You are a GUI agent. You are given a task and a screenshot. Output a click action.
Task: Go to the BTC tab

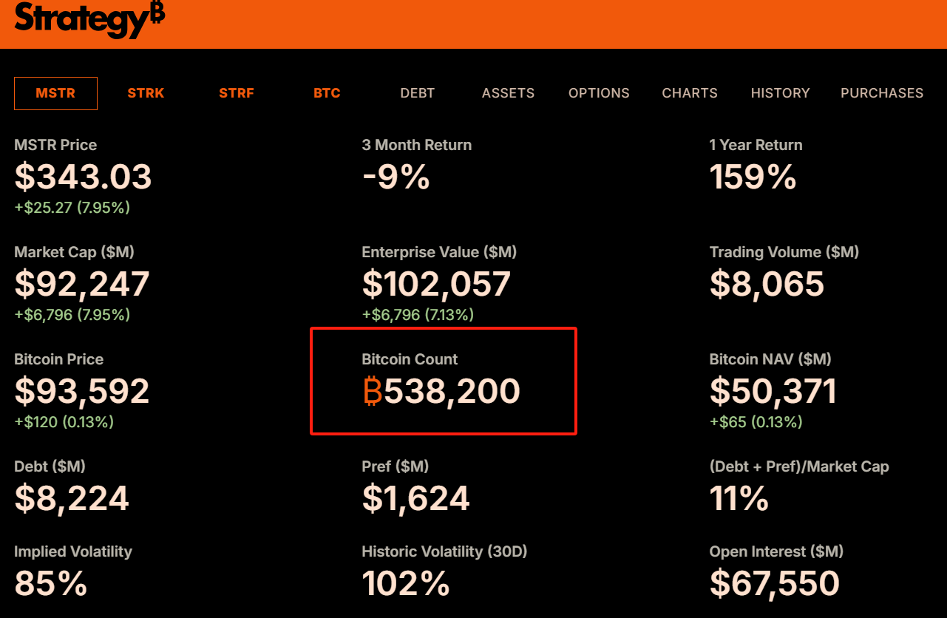tap(327, 93)
